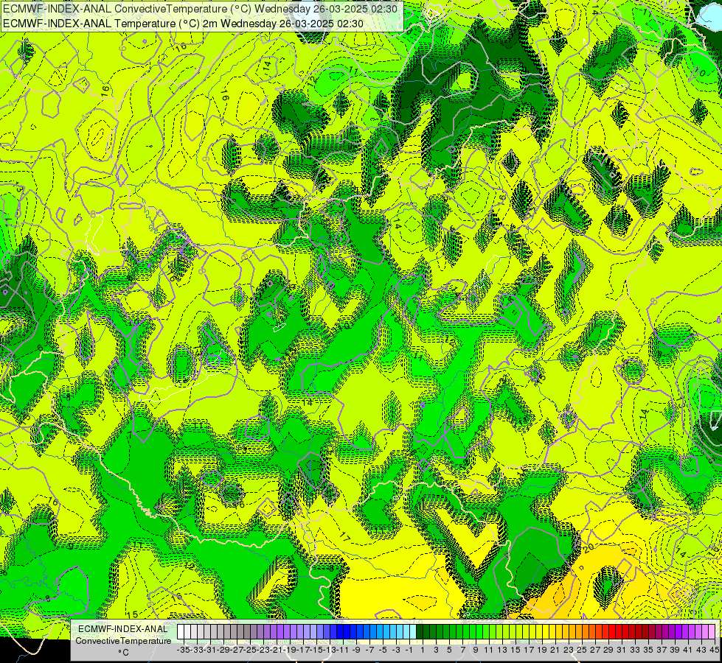
Task: Click the orange 25 degree legend swatch
Action: (x=579, y=632)
